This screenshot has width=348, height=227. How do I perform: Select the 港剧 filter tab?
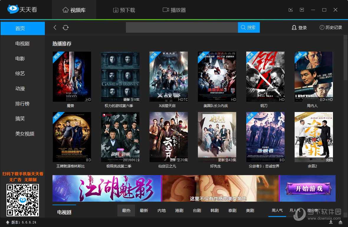179,210
